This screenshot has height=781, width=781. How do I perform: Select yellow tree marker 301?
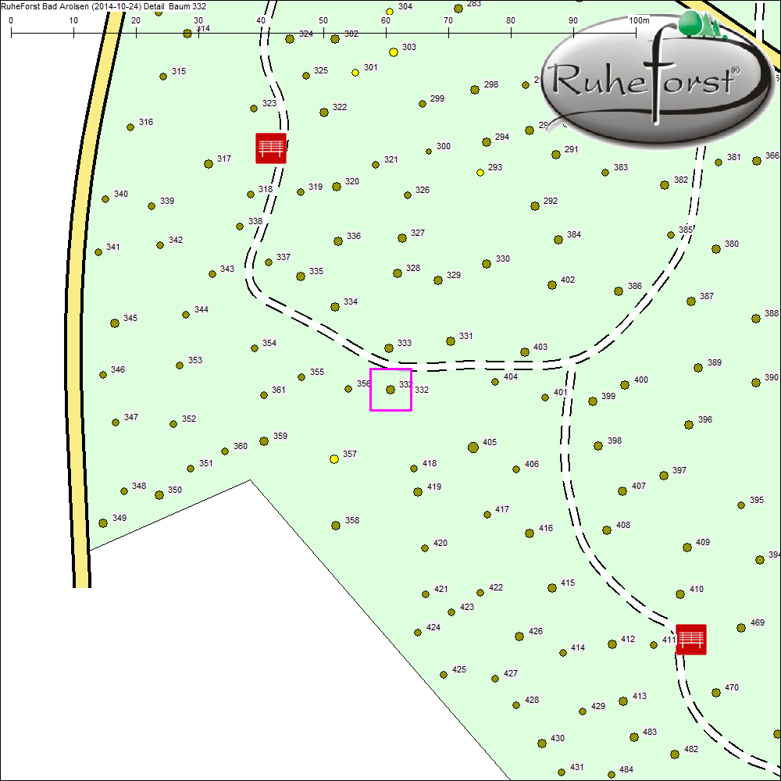point(355,72)
